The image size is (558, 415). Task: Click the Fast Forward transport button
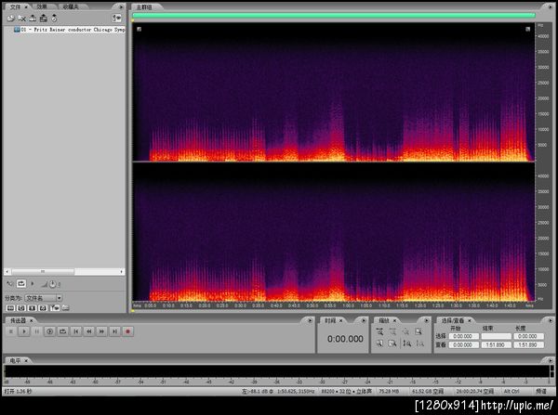101,331
